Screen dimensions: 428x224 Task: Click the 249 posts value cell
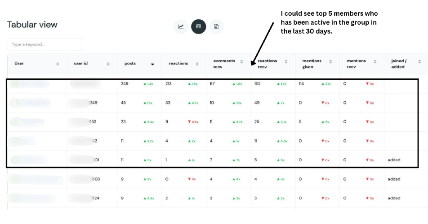click(125, 84)
